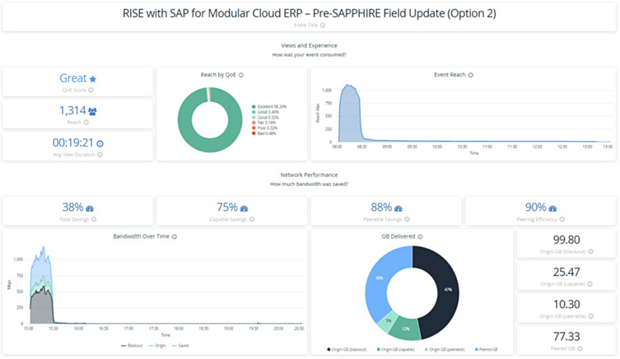Click the info icon beside Peering Efficiency
This screenshot has width=620, height=359.
[562, 219]
